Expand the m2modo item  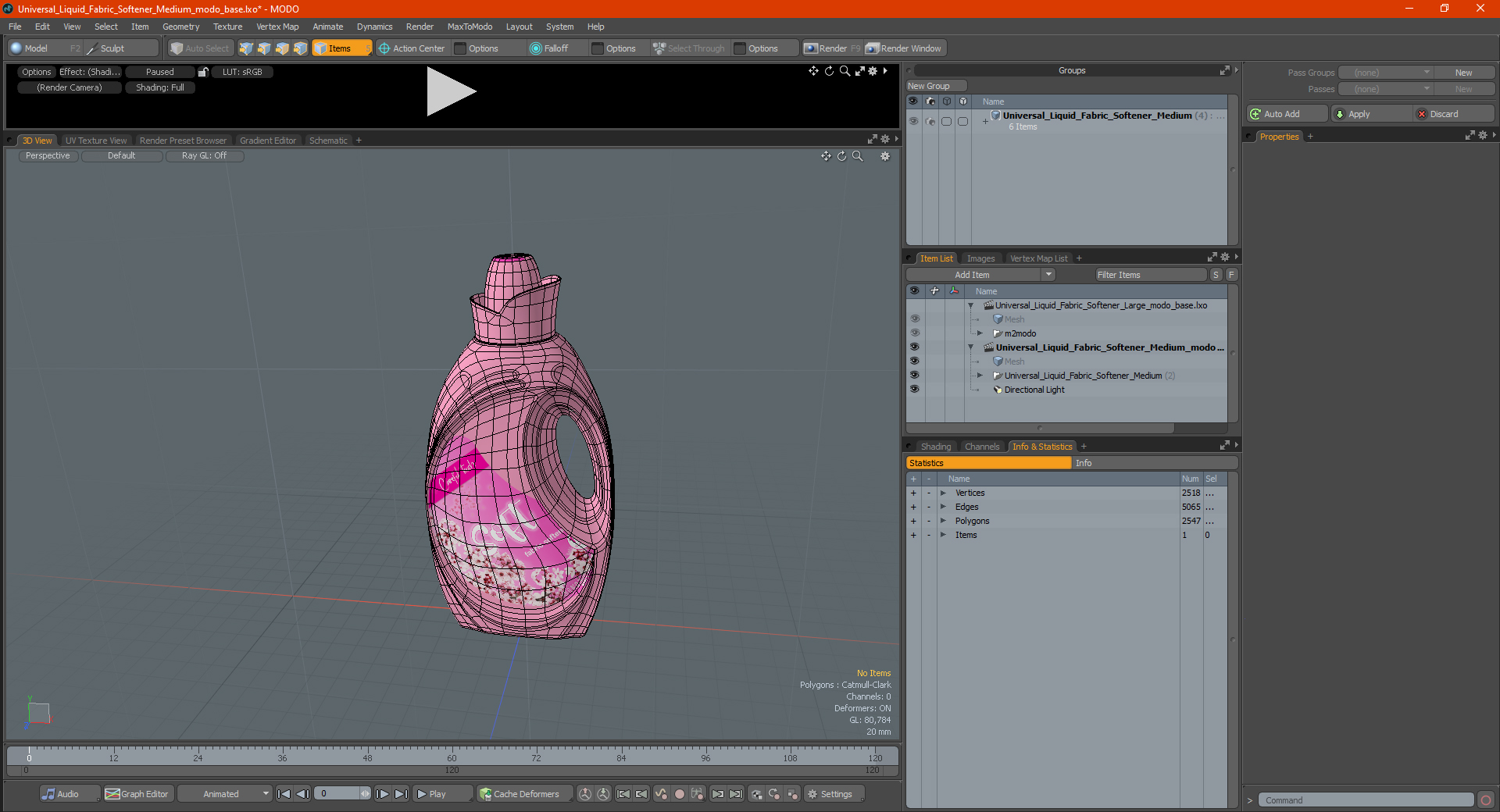click(980, 333)
